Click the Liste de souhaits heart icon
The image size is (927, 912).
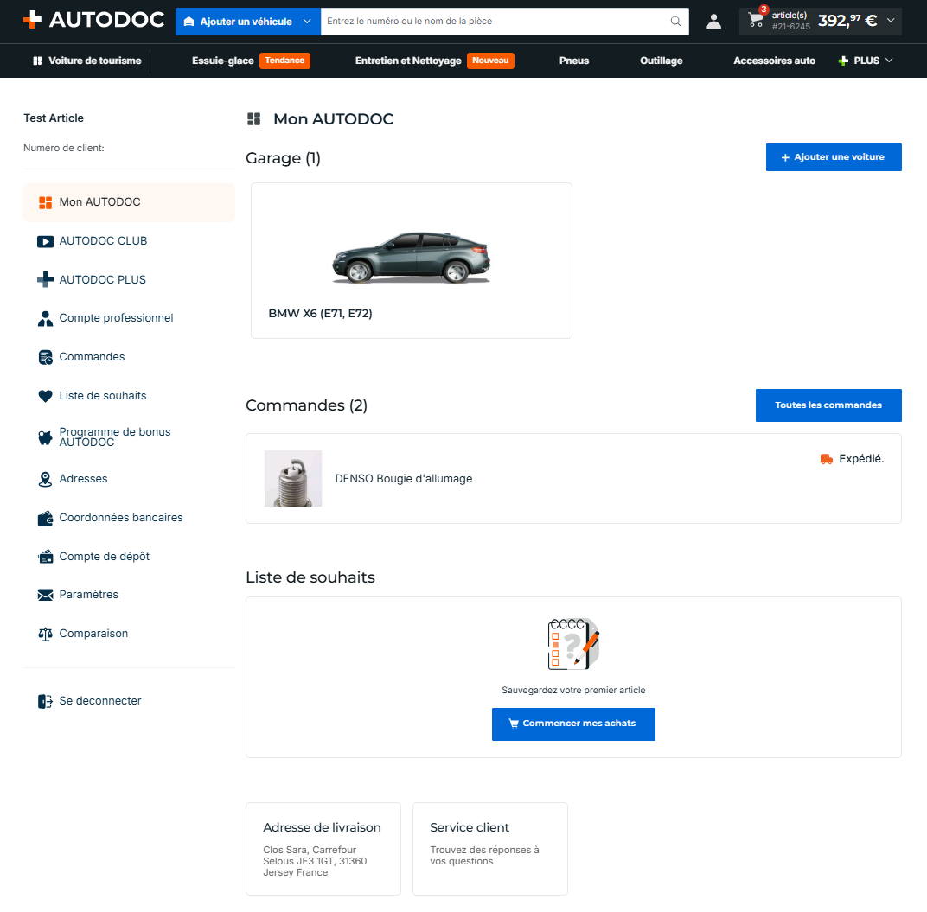tap(45, 396)
